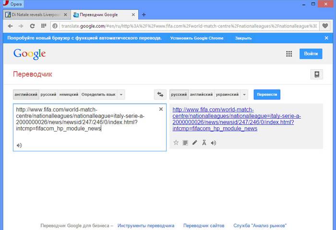Select English as source language
Screen dimensions: 336x230
pos(26,95)
